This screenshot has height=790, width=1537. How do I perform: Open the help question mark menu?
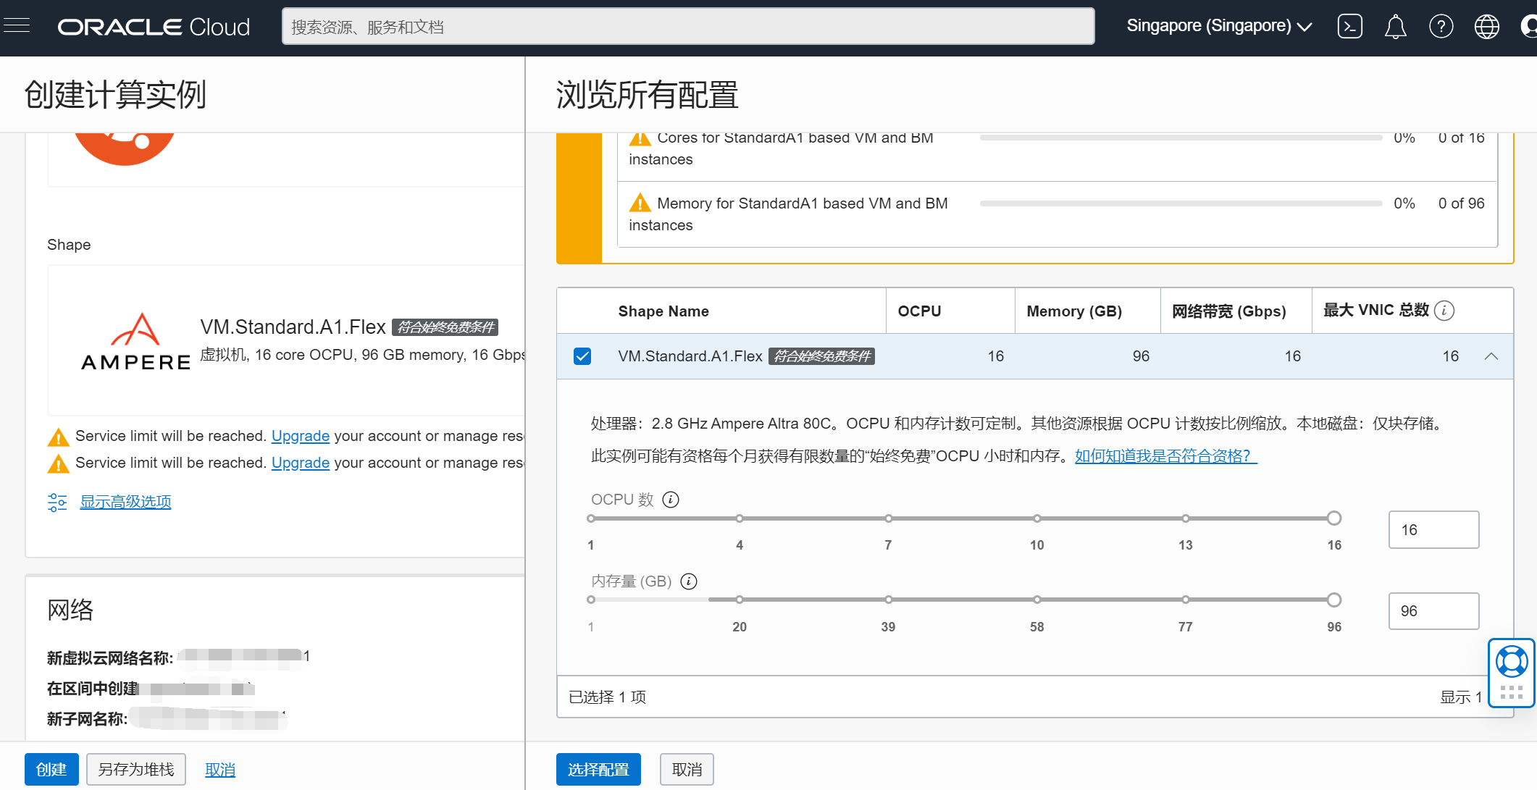click(1441, 27)
